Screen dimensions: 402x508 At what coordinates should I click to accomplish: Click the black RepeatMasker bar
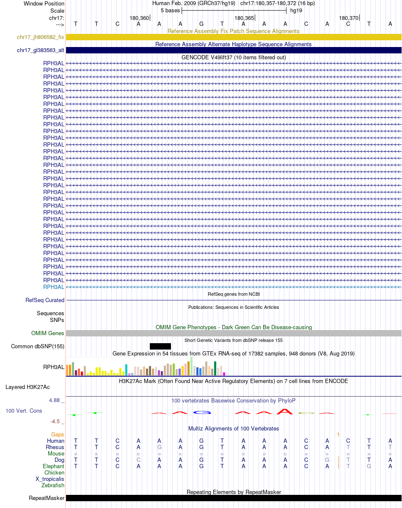pyautogui.click(x=234, y=498)
